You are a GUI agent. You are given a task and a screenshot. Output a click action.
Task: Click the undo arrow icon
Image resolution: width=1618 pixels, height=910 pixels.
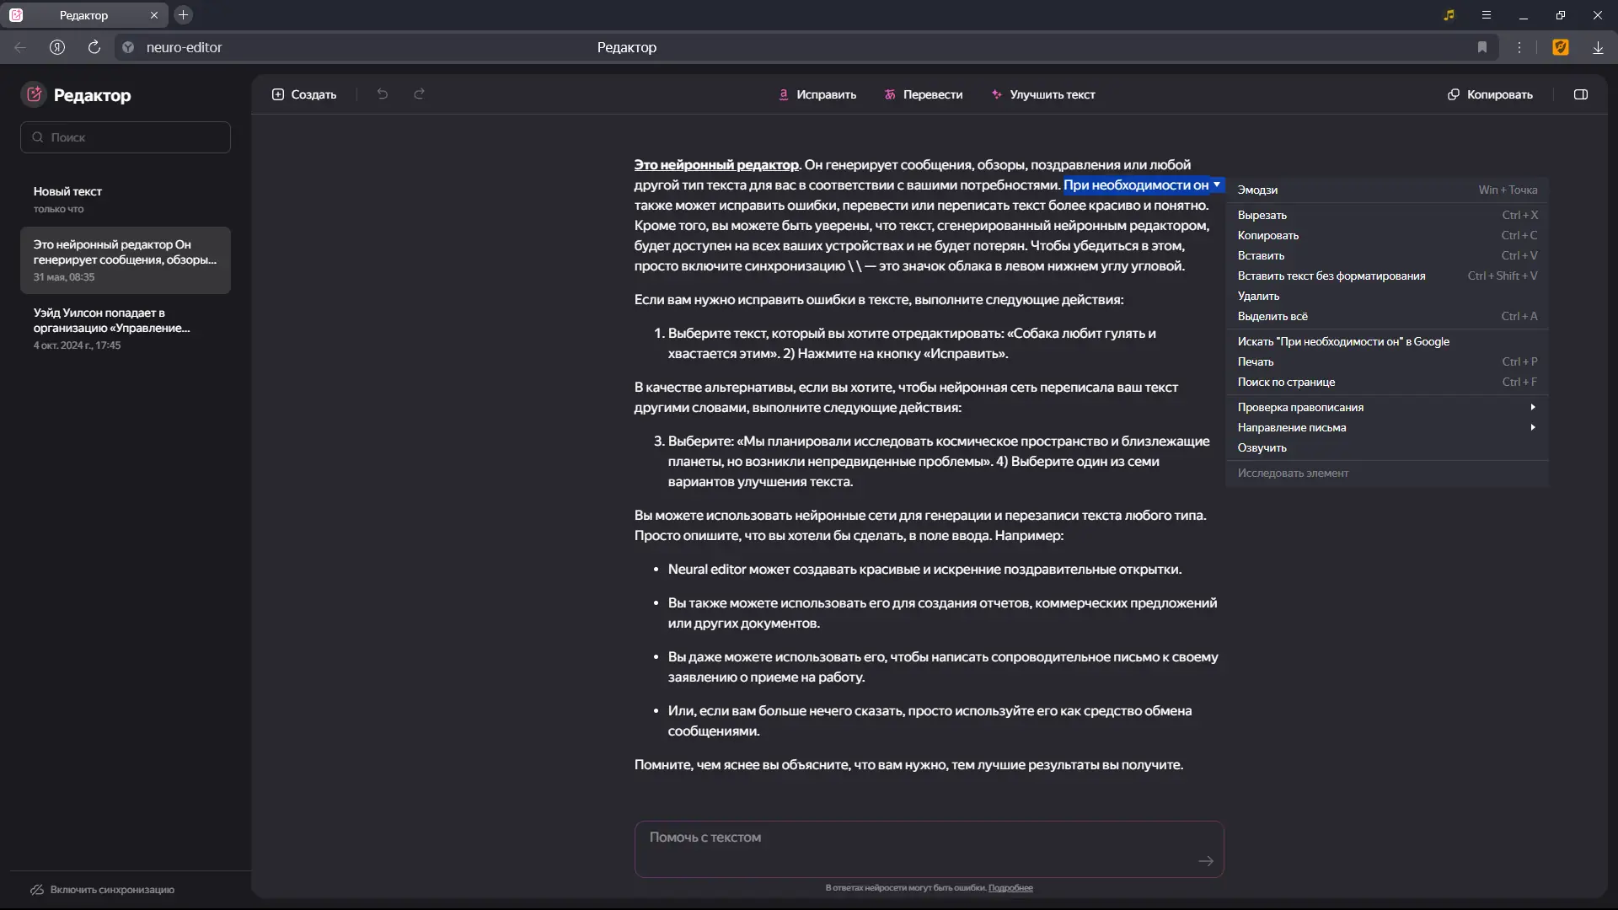(x=383, y=94)
